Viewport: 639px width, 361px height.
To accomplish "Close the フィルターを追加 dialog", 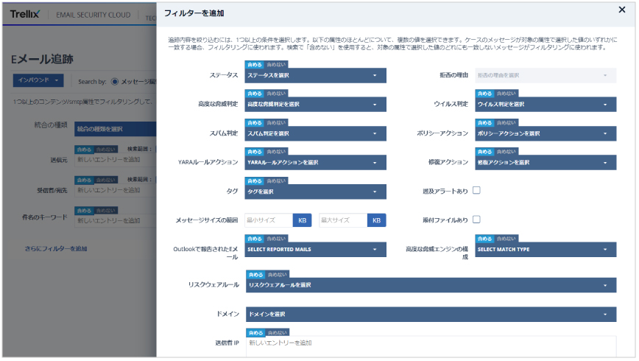I will pyautogui.click(x=621, y=10).
